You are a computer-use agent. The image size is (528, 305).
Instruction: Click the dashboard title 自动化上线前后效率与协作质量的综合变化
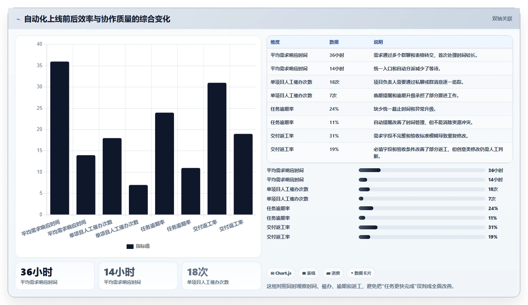(97, 19)
